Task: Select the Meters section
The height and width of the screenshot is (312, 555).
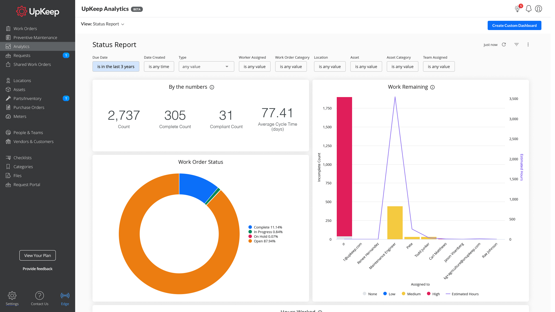Action: pos(20,116)
